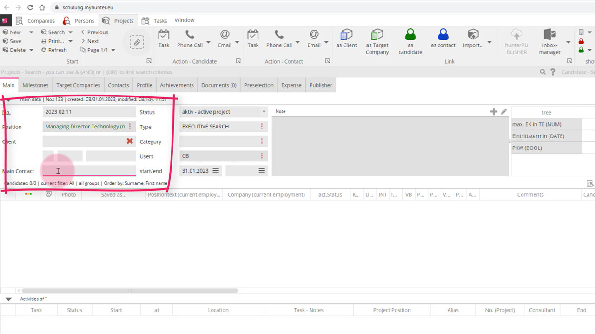Image resolution: width=595 pixels, height=334 pixels.
Task: Open the start date picker menu
Action: tap(216, 171)
